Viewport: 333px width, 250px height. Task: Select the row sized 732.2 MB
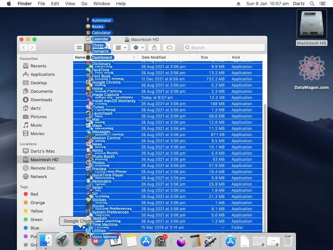pos(168,79)
